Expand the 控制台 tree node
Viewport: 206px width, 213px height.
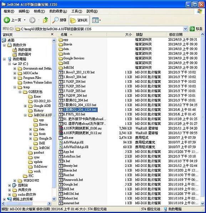(x=9, y=185)
